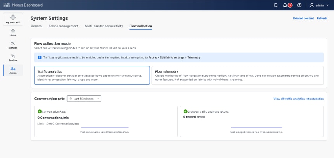
Task: Click the admin user avatar icon
Action: coord(312,5)
